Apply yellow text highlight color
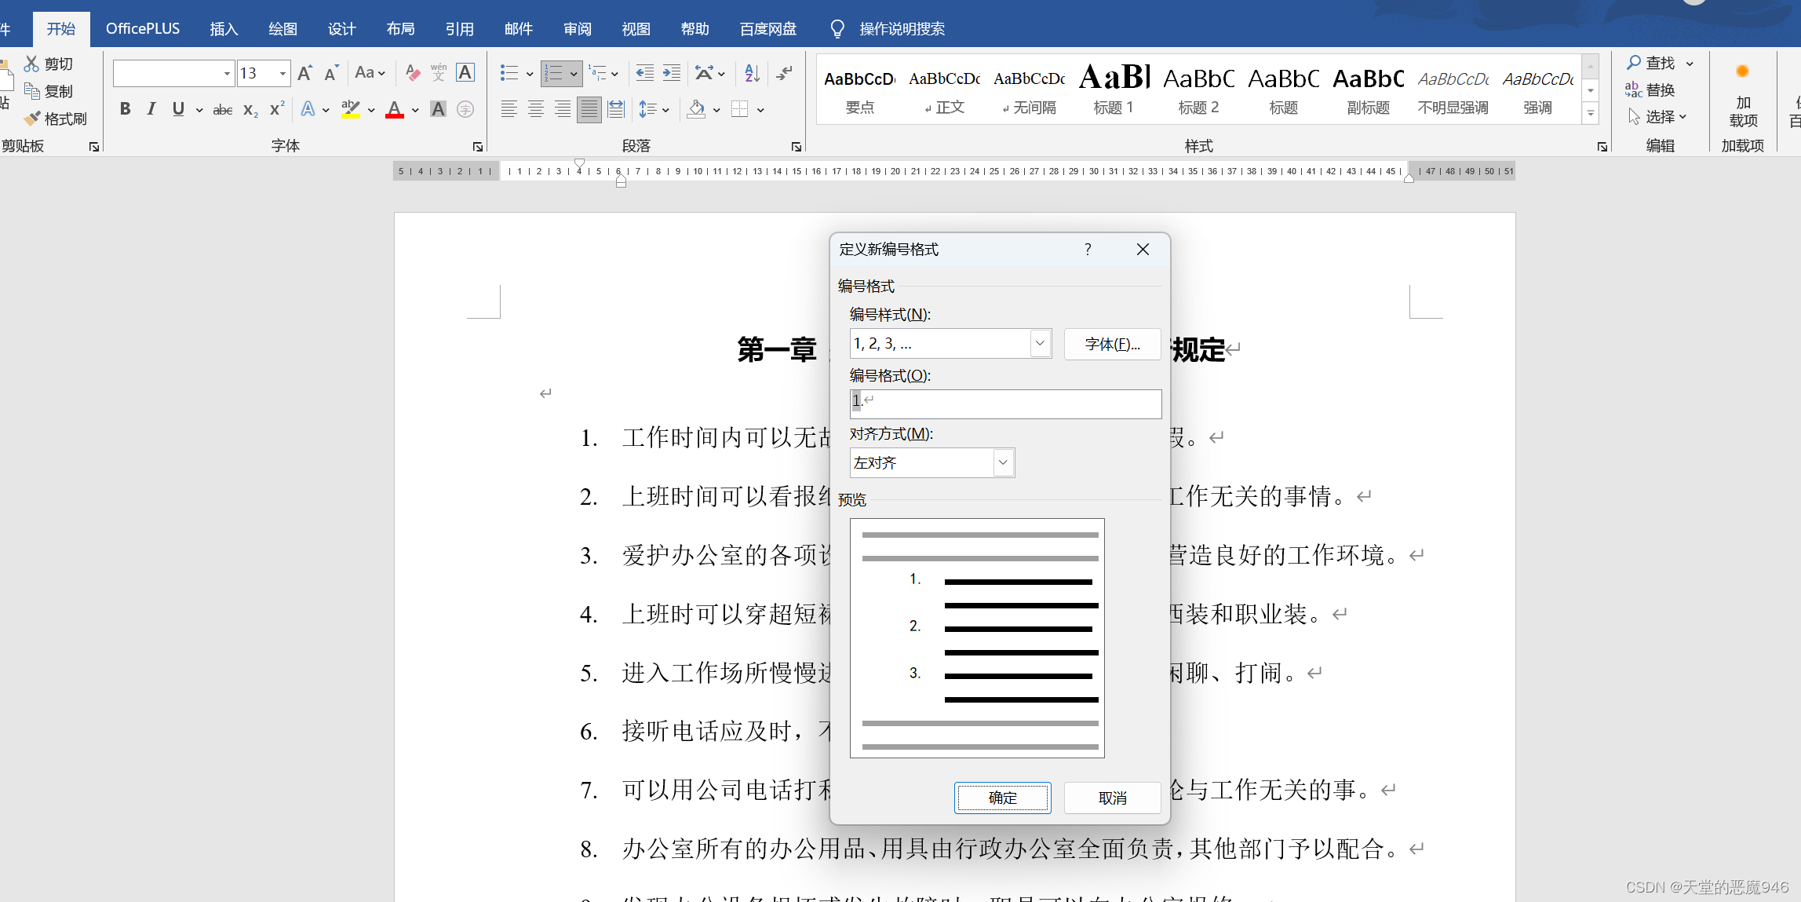This screenshot has width=1801, height=902. point(351,109)
